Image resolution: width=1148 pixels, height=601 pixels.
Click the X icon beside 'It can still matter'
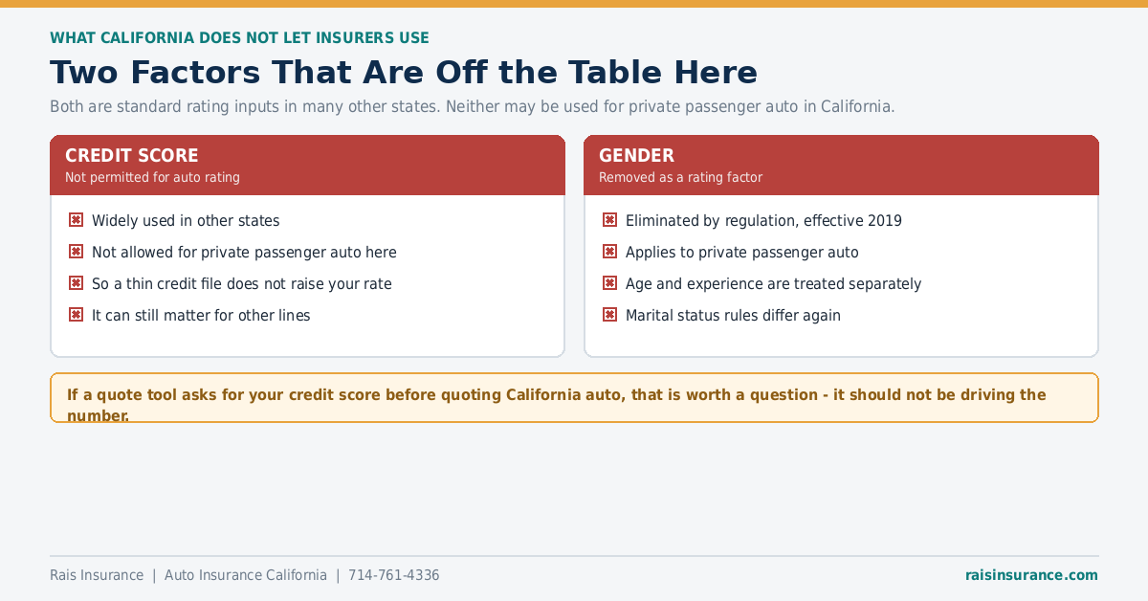(x=76, y=315)
